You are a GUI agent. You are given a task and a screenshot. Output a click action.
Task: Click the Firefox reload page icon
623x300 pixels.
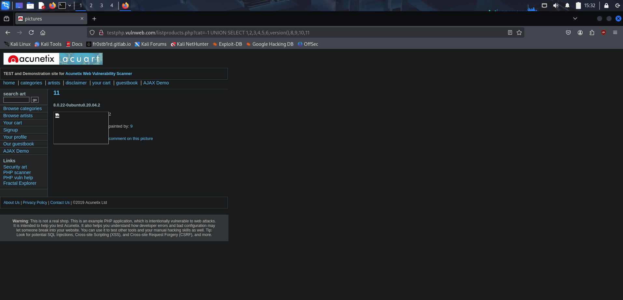pyautogui.click(x=31, y=32)
